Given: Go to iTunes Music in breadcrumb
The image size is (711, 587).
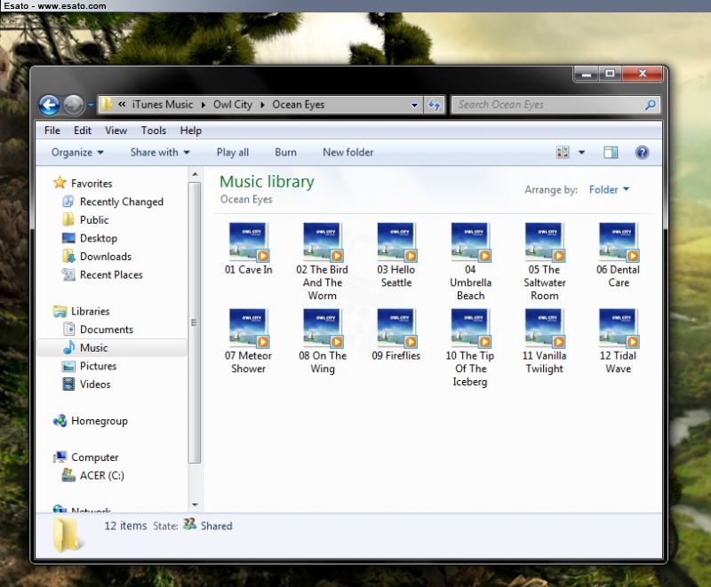Looking at the screenshot, I should click(x=163, y=105).
